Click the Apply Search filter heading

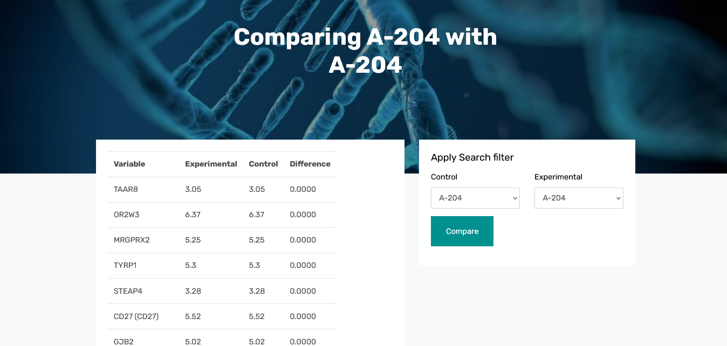472,157
